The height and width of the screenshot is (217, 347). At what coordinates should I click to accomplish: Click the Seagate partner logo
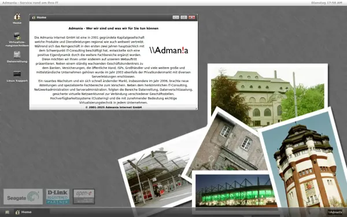point(23,197)
